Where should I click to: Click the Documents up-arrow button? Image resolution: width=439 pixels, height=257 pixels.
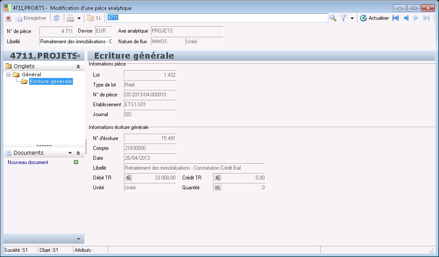point(70,152)
